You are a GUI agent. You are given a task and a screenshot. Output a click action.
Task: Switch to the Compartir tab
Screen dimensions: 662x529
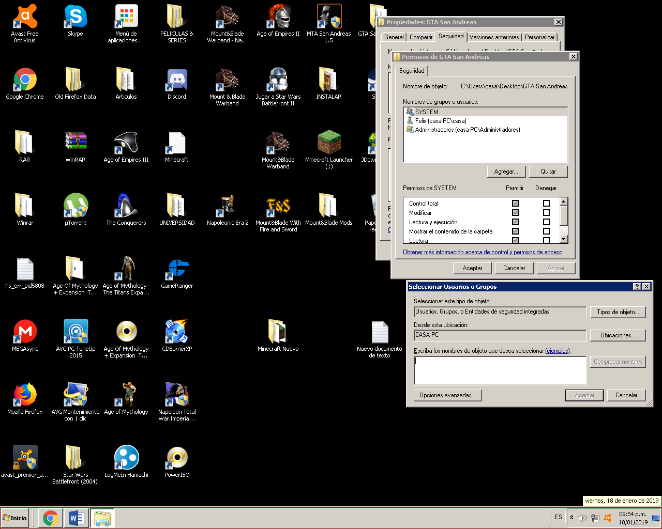tap(421, 37)
